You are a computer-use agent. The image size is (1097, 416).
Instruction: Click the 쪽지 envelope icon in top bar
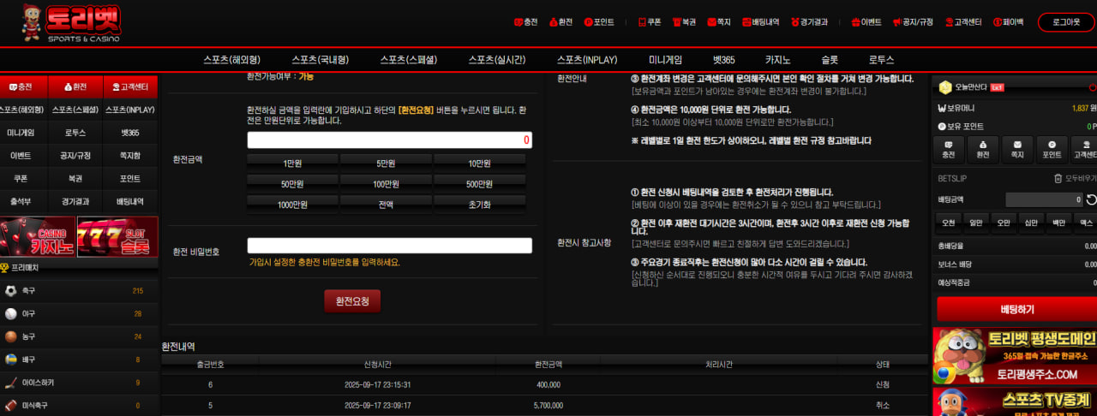710,22
